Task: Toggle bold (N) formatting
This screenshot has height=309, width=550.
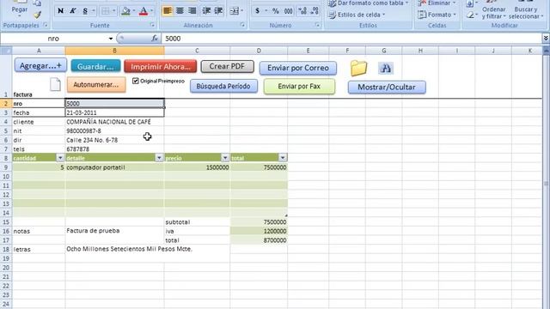Action: 60,11
